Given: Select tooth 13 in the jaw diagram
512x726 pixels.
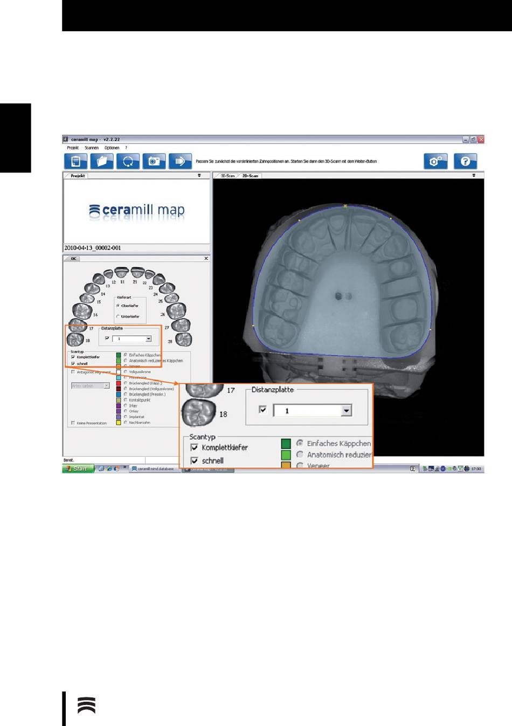Looking at the screenshot, I should click(98, 279).
